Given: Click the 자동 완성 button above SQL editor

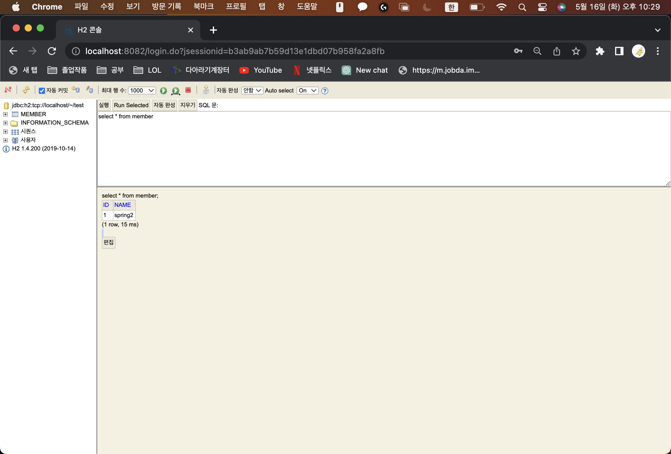Looking at the screenshot, I should click(164, 105).
